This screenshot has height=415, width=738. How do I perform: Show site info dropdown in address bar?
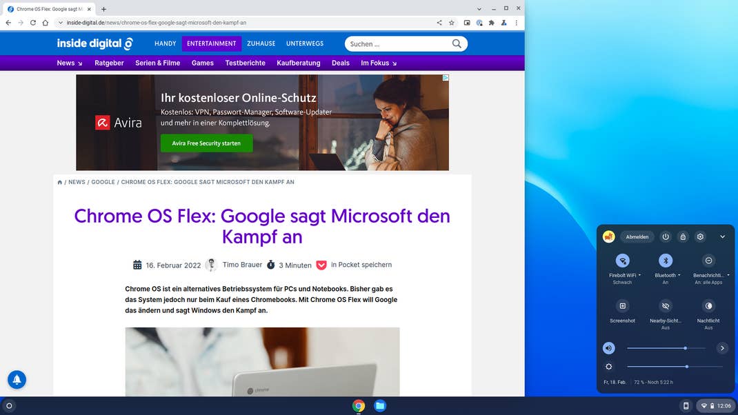(60, 23)
